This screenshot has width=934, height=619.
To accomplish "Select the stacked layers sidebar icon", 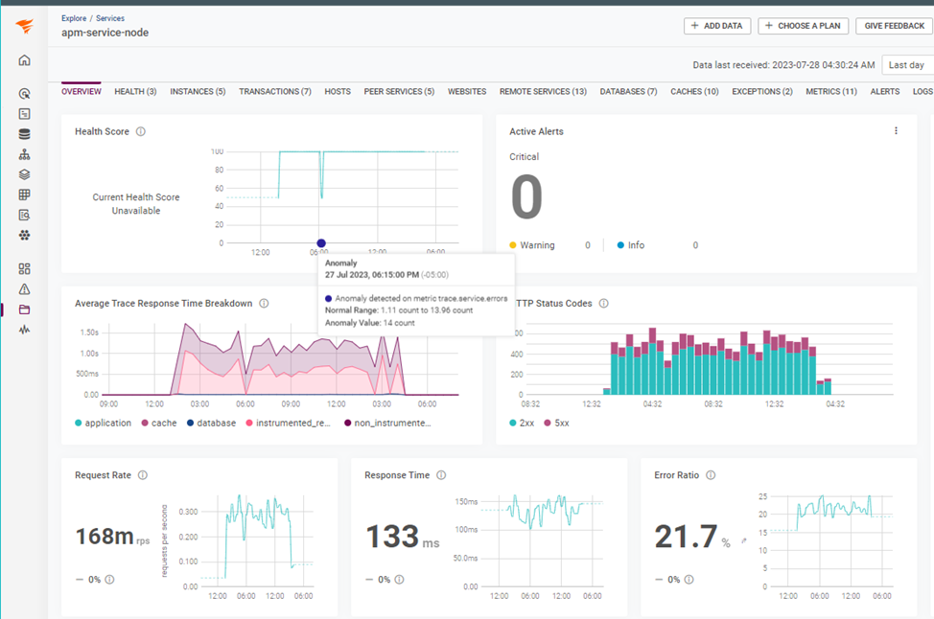I will 24,174.
